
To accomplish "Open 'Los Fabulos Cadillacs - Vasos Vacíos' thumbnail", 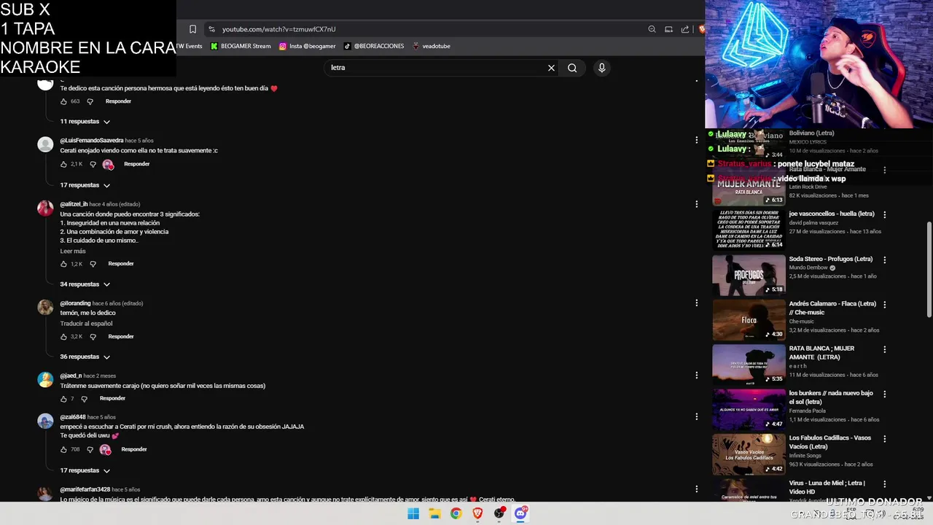I will (749, 454).
